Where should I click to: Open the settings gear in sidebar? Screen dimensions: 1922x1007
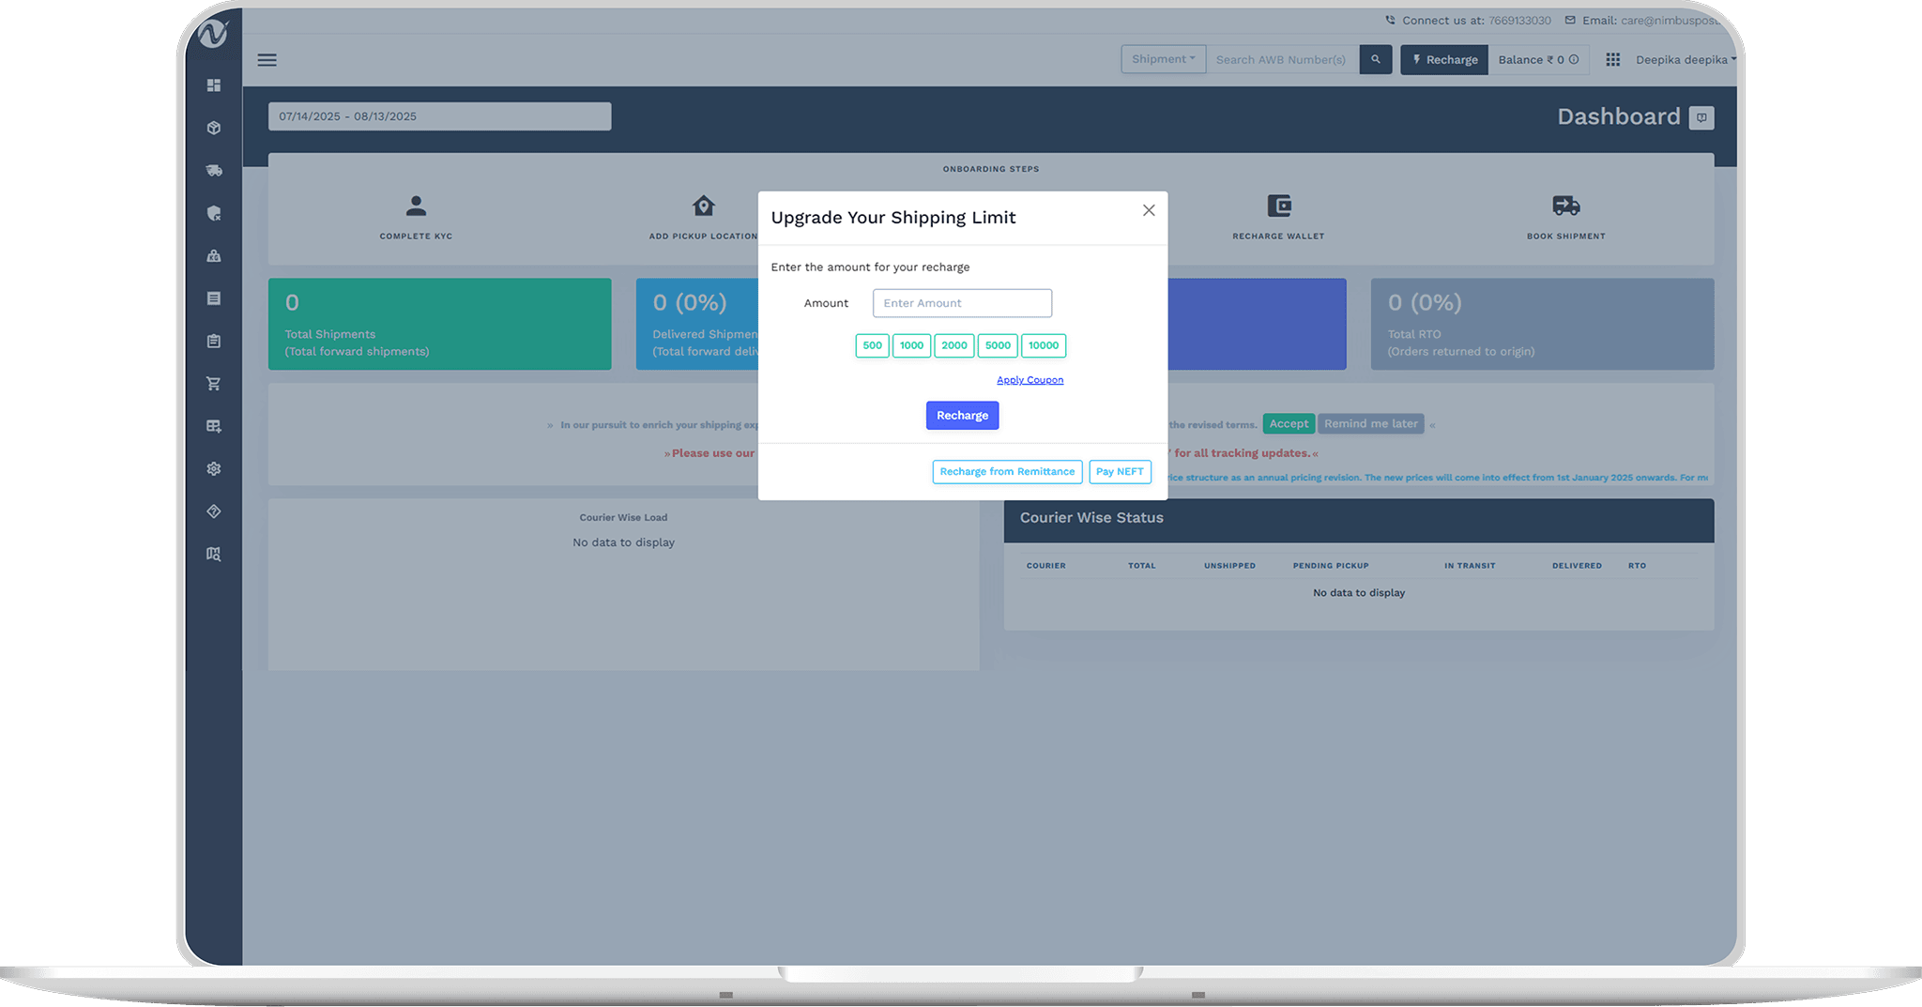coord(214,469)
